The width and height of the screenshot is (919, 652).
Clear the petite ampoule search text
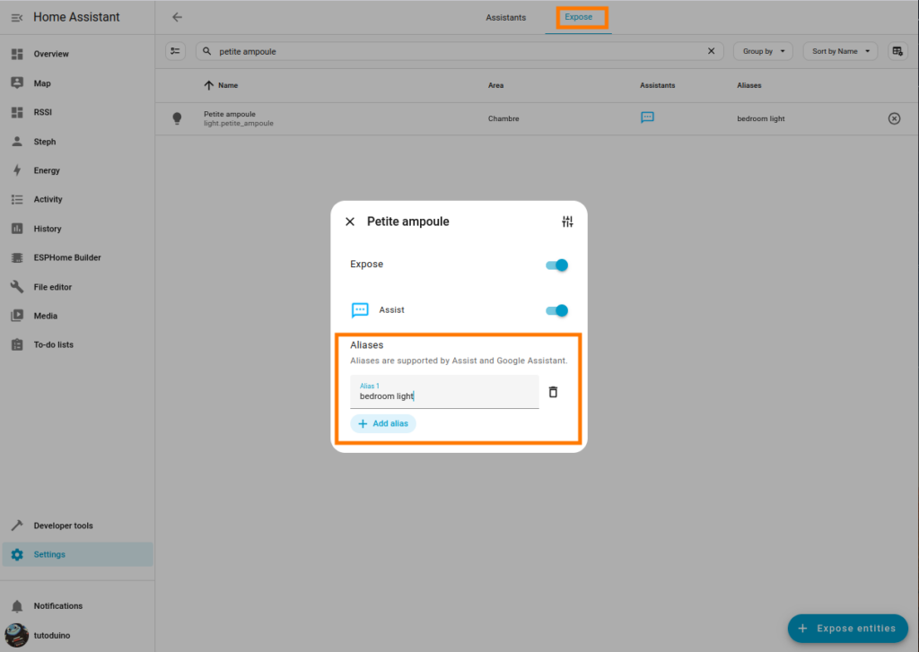712,51
